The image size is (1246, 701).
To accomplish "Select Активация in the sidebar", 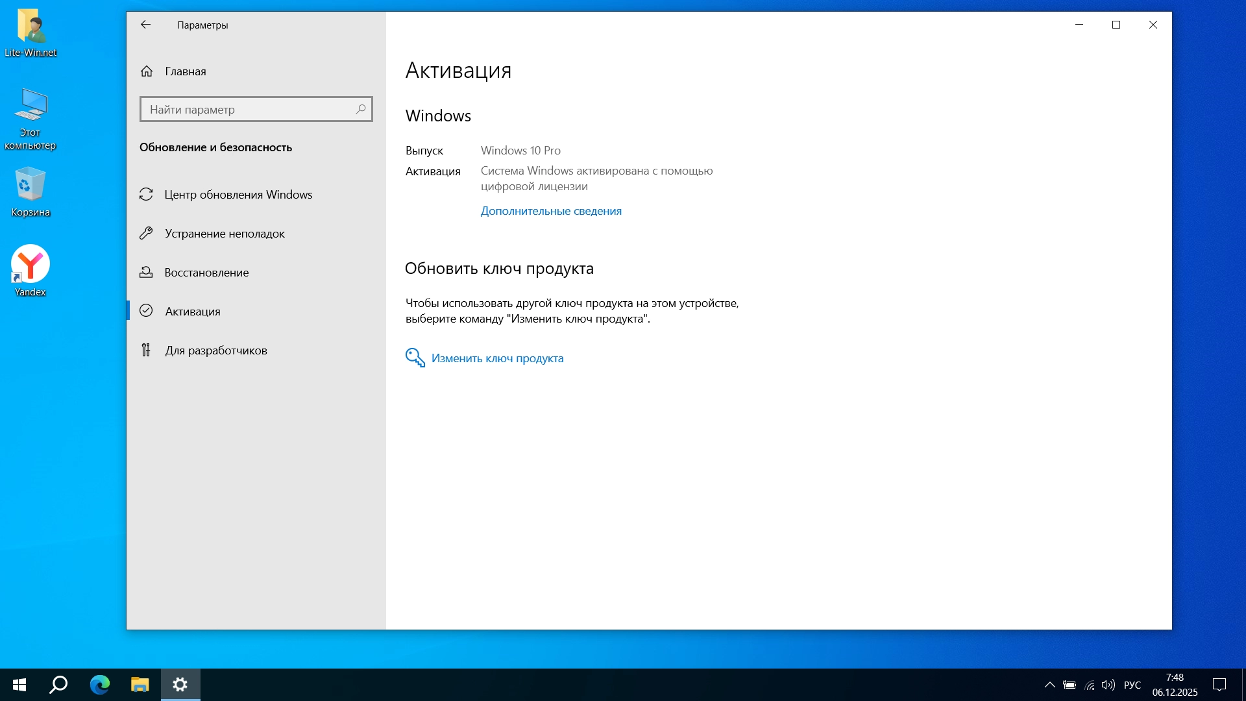I will tap(192, 312).
